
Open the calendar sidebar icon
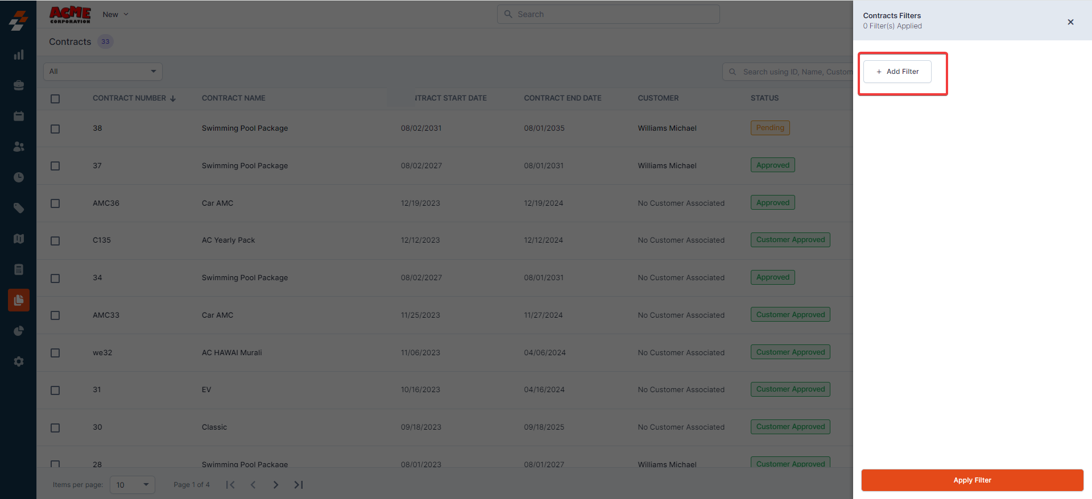point(19,116)
